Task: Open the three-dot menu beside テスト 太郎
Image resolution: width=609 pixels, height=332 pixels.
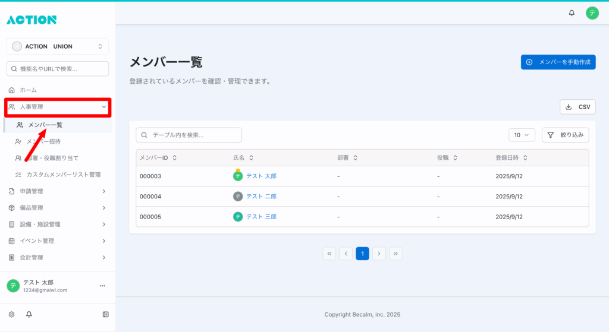Action: (102, 286)
